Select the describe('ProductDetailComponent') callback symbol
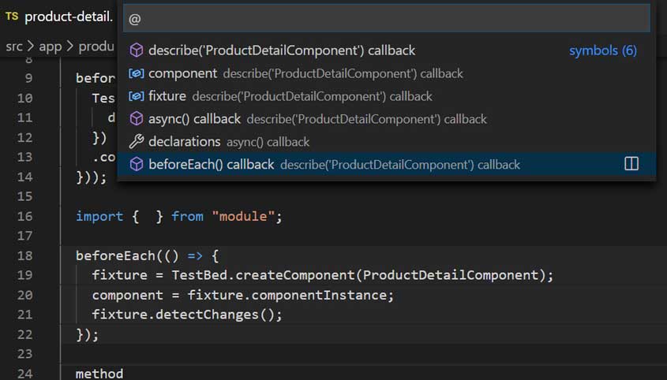Viewport: 667px width, 380px height. tap(386, 50)
